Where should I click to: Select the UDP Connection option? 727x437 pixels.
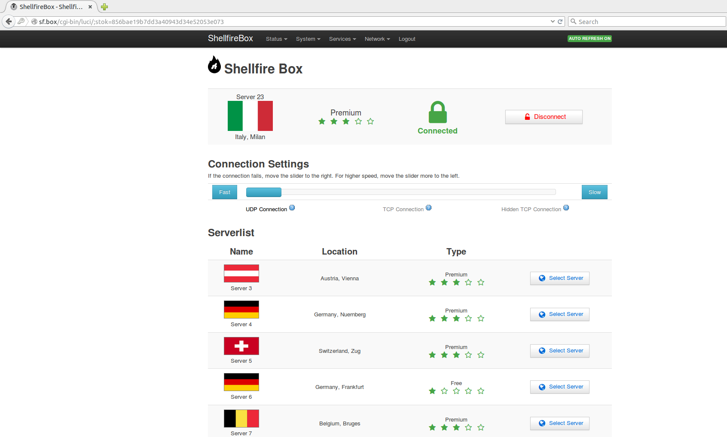(266, 209)
